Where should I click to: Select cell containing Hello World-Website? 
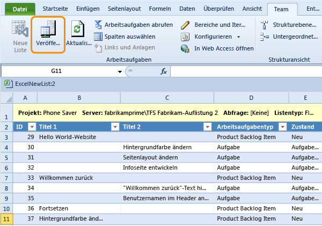(x=78, y=137)
